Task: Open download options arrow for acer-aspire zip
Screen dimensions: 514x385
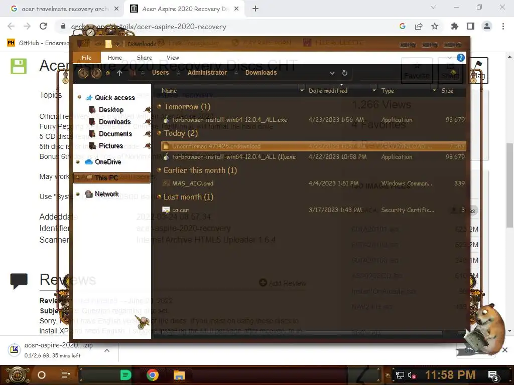Action: point(107,350)
